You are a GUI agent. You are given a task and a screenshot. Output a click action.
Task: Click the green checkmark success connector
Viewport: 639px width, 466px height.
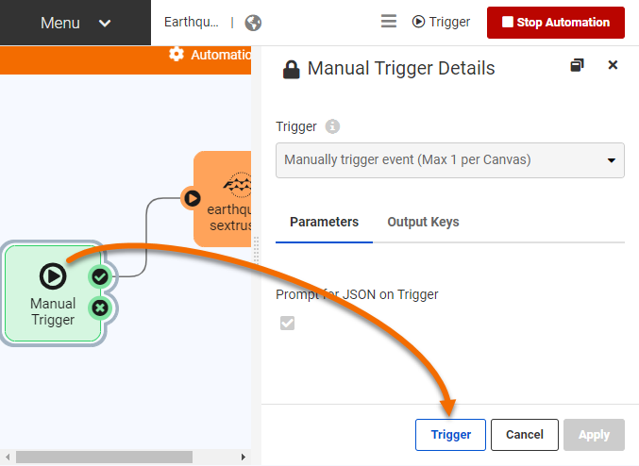[x=100, y=276]
